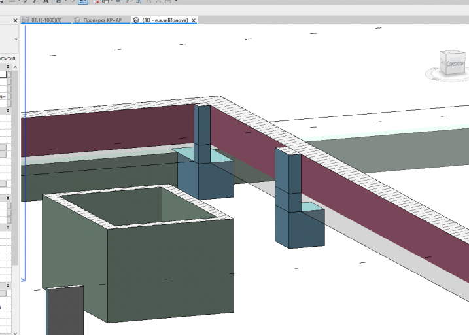Viewport: 469px width, 335px height.
Task: Click the Properties scrollbar up arrow
Action: pyautogui.click(x=15, y=67)
